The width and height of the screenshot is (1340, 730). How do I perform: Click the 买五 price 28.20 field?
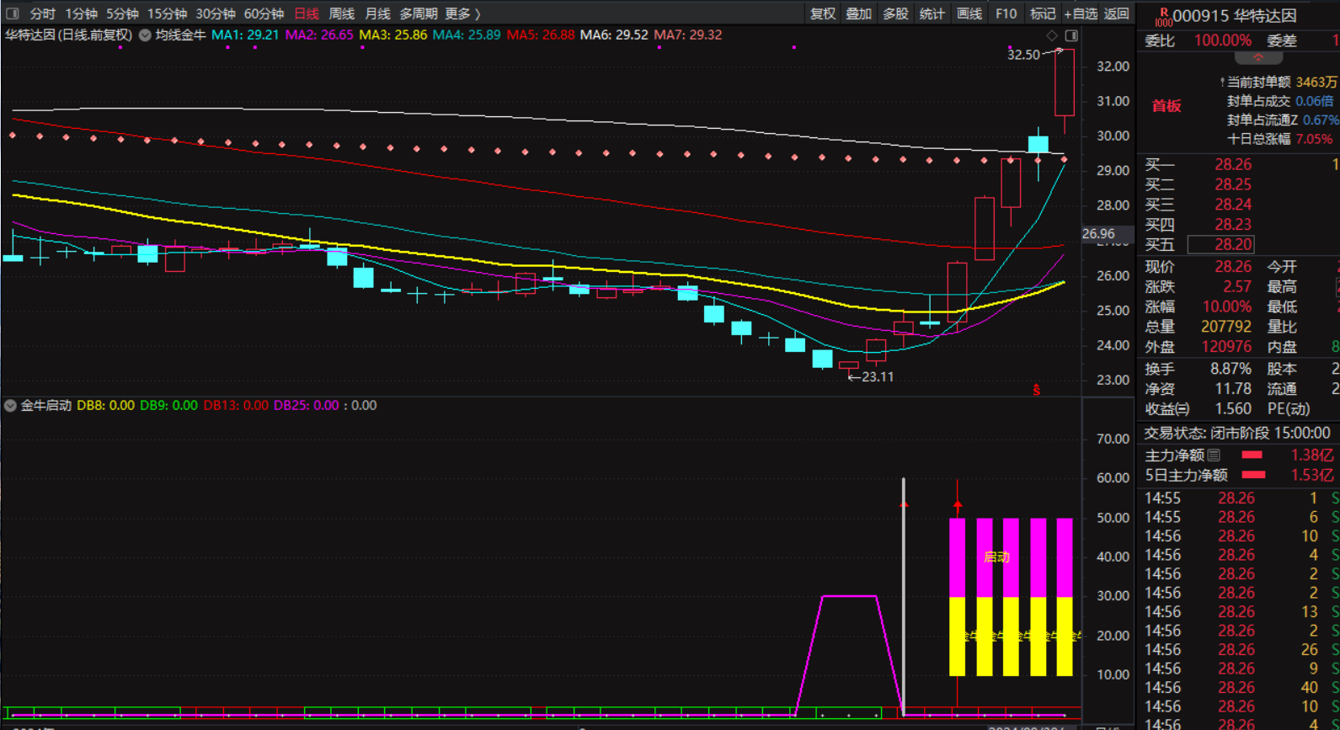[x=1220, y=245]
